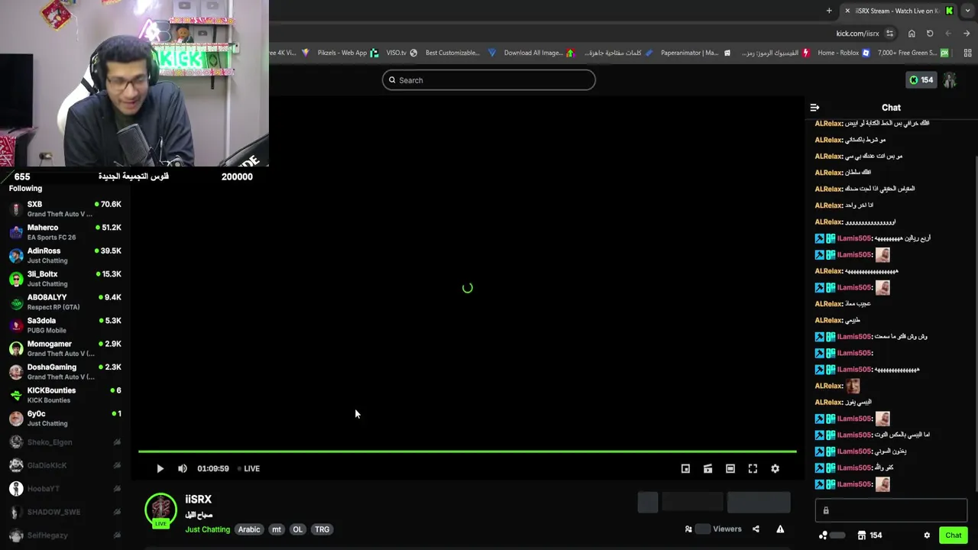Share the stream with the share icon
Viewport: 978px width, 550px height.
tap(756, 529)
